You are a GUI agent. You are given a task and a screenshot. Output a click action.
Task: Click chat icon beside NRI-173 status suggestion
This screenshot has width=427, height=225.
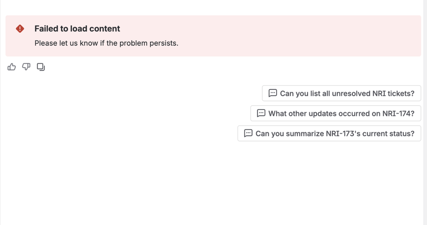248,133
